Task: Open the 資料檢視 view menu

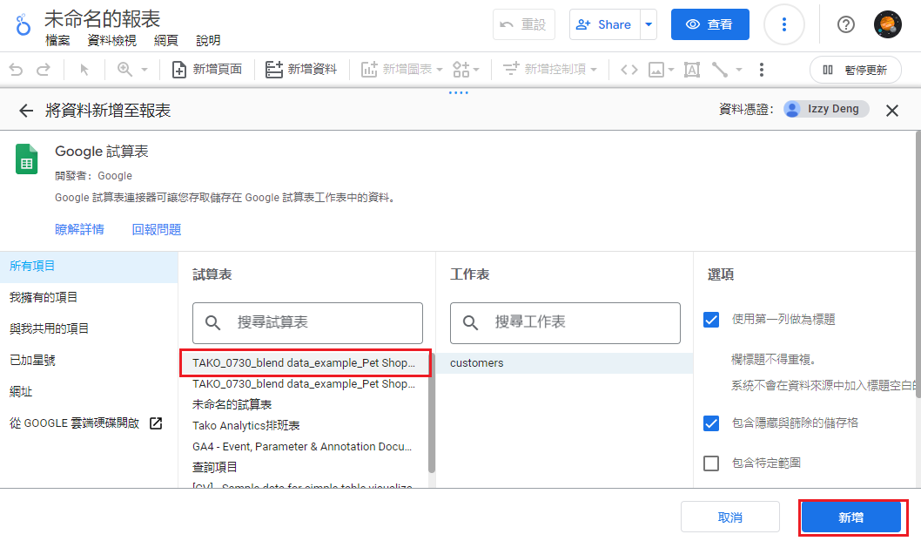Action: [x=111, y=41]
